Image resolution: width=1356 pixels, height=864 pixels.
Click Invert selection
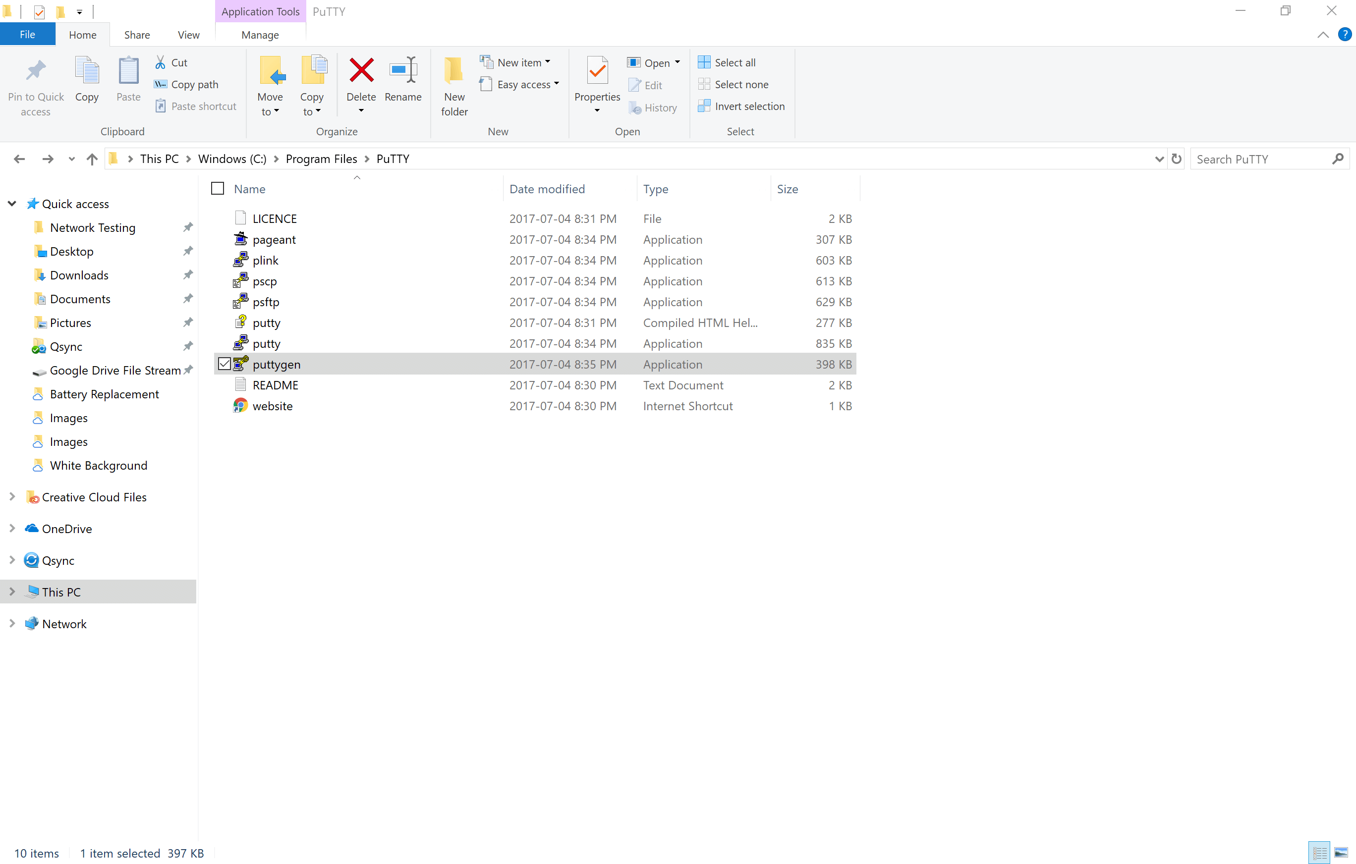pyautogui.click(x=741, y=107)
